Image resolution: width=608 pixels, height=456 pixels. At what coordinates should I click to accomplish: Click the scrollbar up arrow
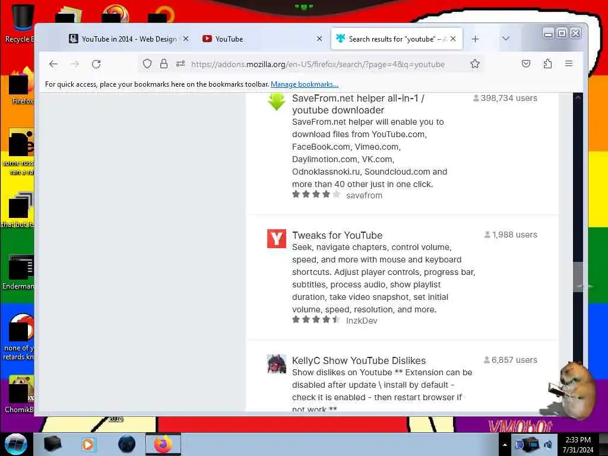pyautogui.click(x=578, y=98)
